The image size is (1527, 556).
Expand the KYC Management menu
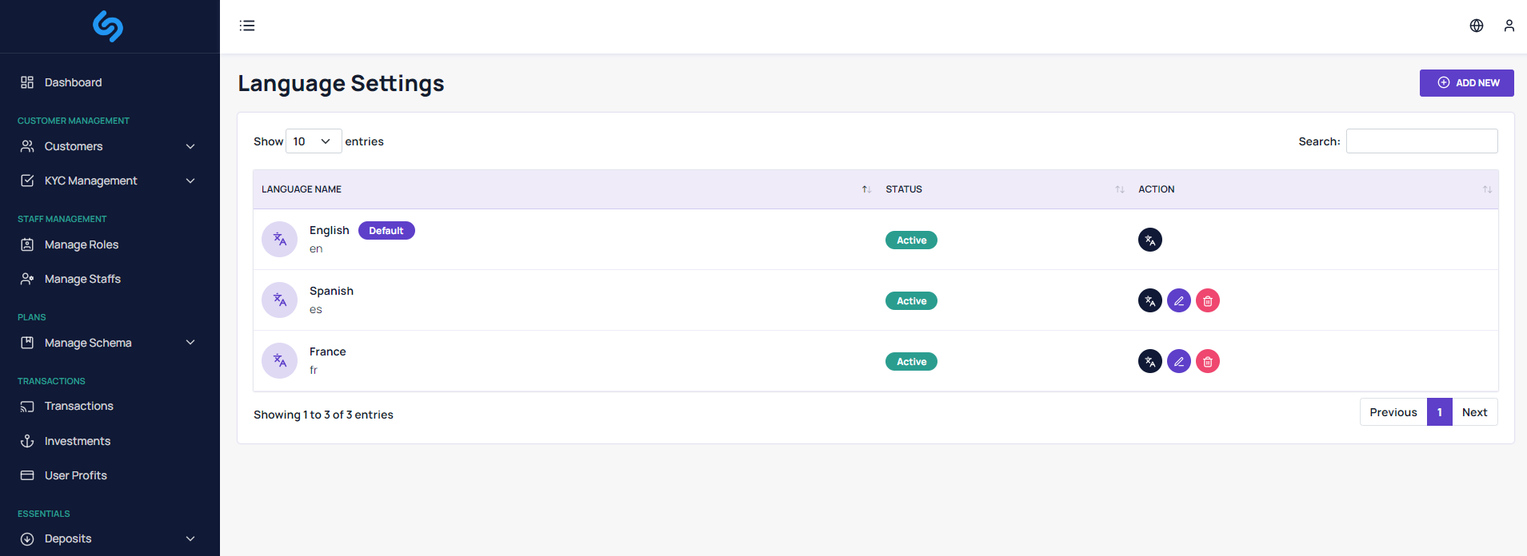(x=109, y=181)
